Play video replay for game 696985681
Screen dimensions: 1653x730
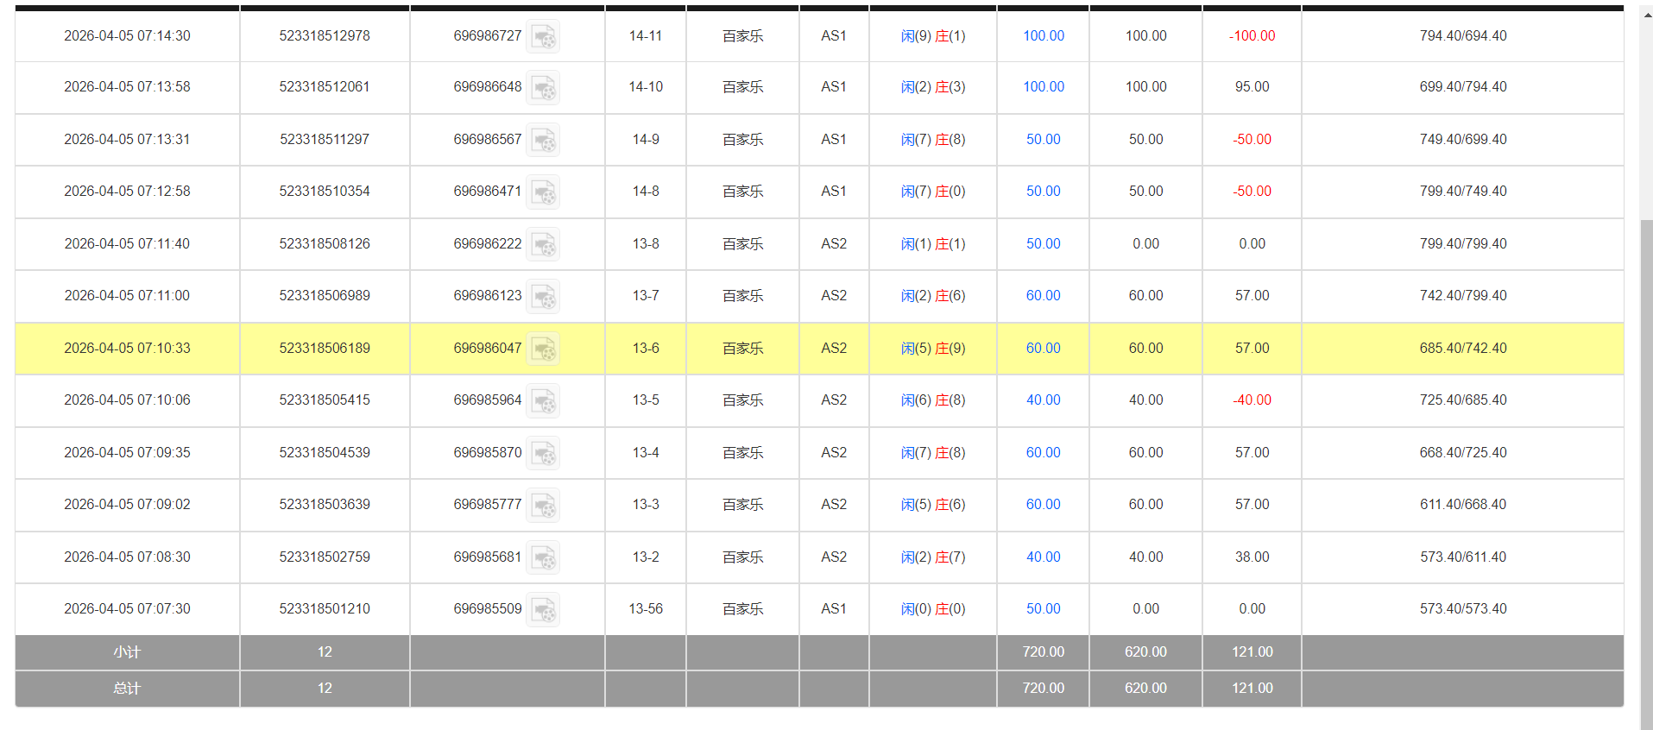(544, 558)
